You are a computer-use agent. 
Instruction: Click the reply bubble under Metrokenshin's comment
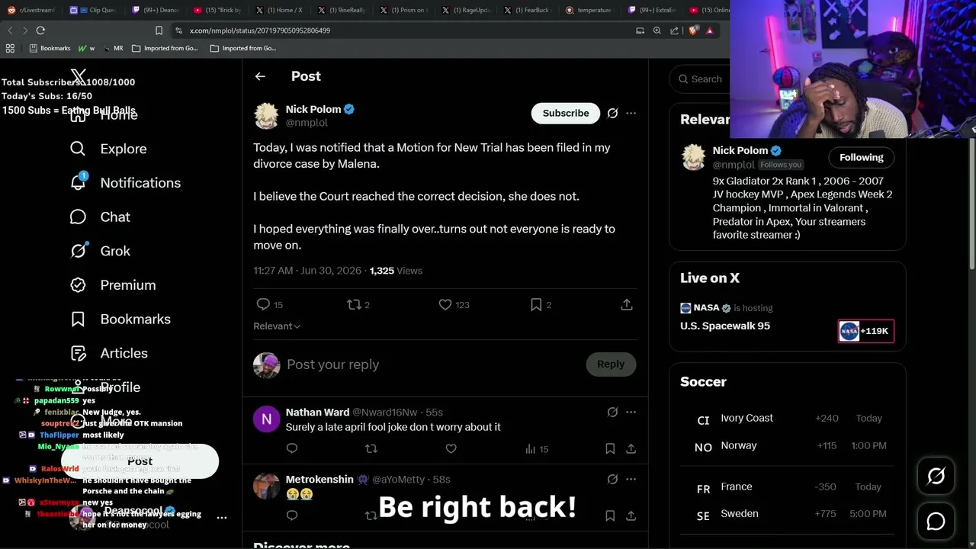(292, 515)
